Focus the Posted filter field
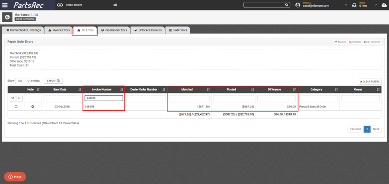Image resolution: width=389 pixels, height=184 pixels. [x=233, y=98]
